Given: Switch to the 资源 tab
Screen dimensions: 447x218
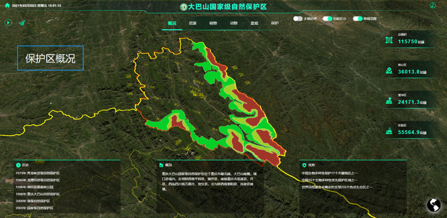Looking at the screenshot, I should pyautogui.click(x=192, y=23).
